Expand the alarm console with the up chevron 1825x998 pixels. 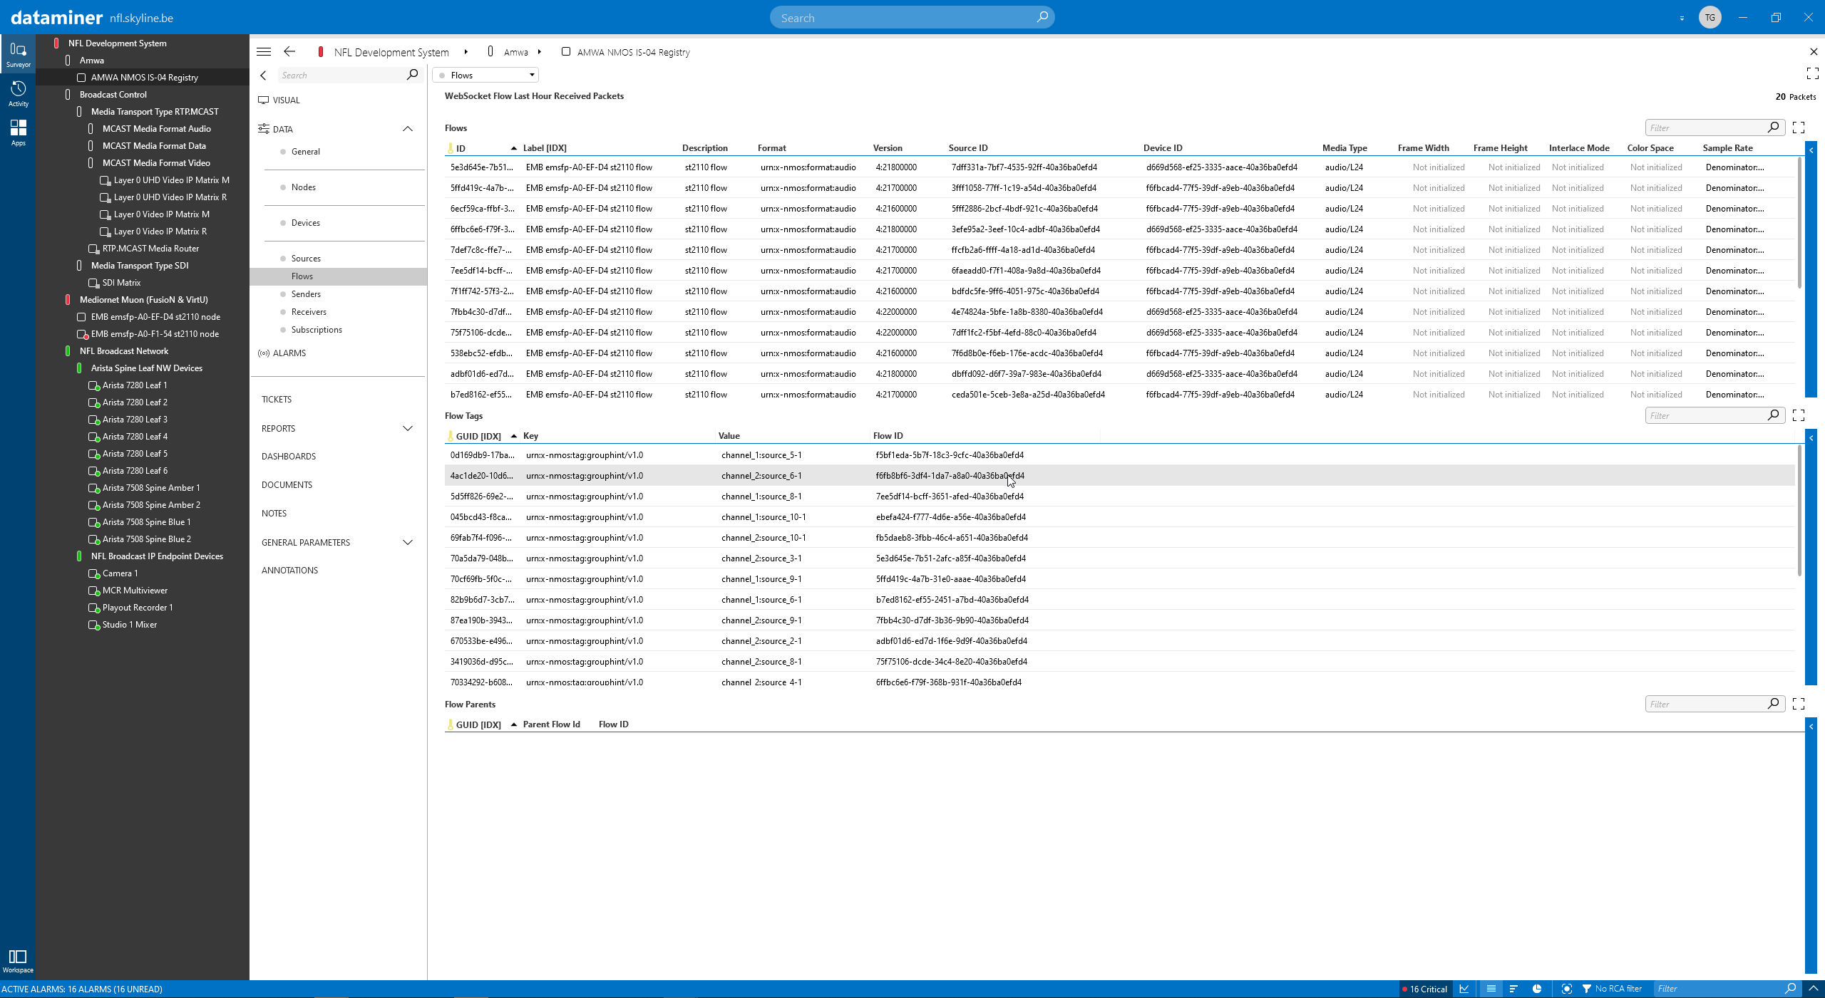click(1814, 989)
